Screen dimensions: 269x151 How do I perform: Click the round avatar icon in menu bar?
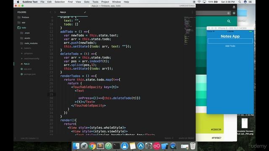(245, 2)
